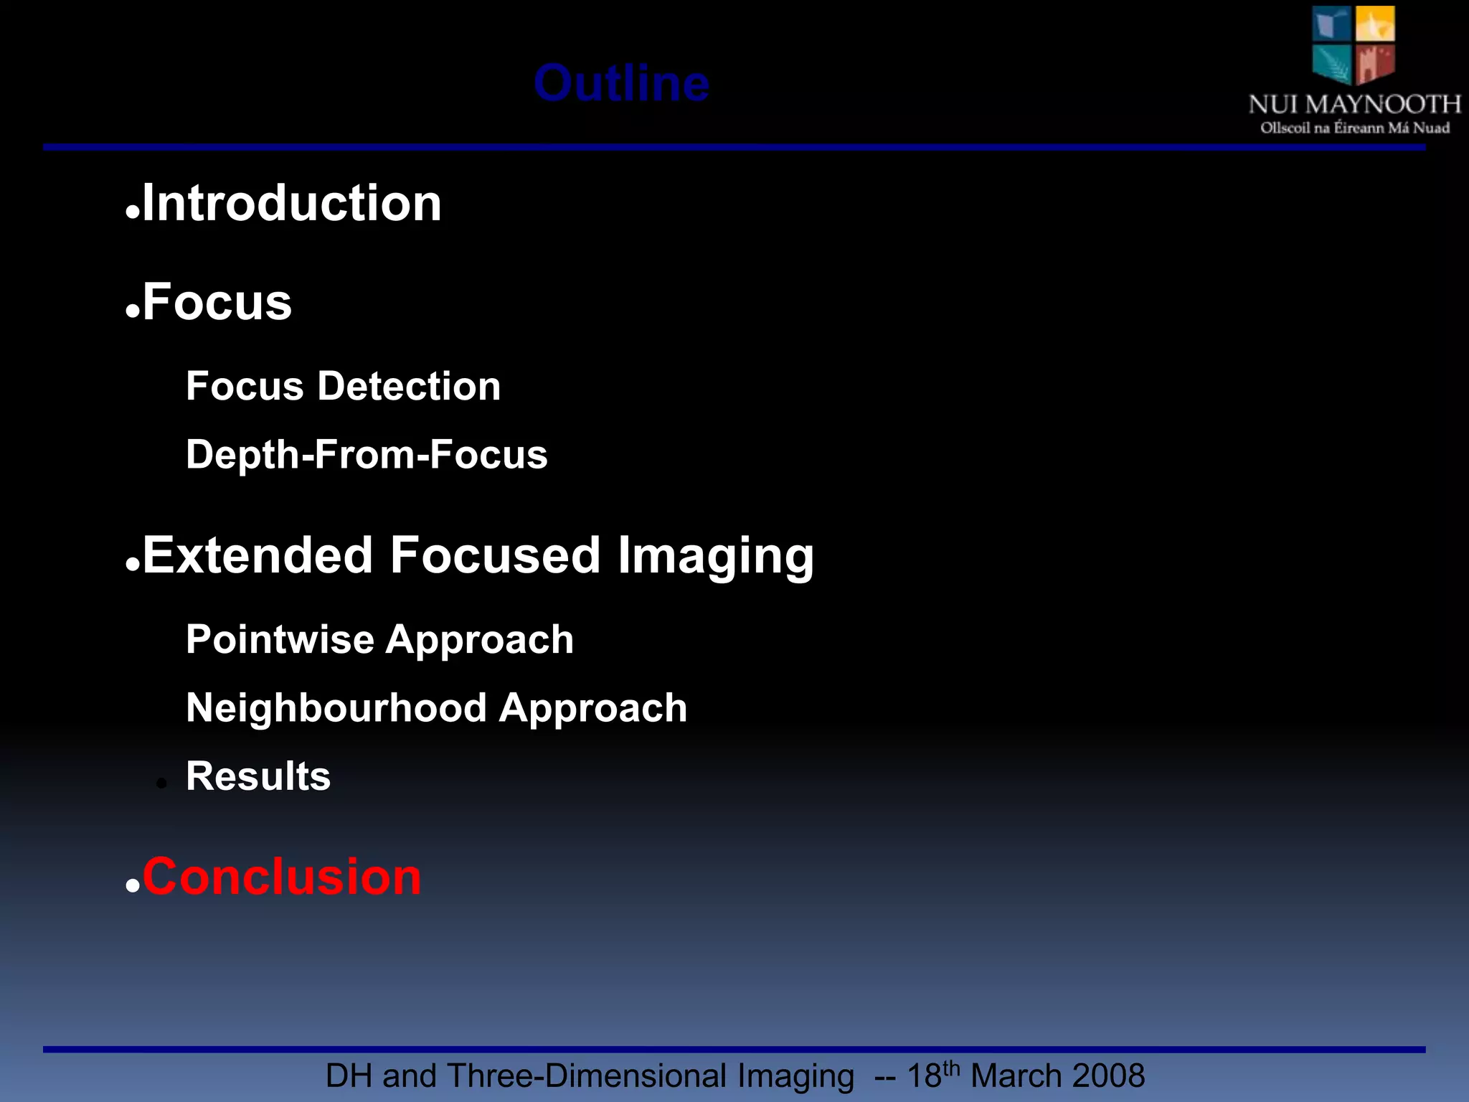Click the yellow star quadrant of crest
This screenshot has height=1102, width=1469.
click(1375, 24)
